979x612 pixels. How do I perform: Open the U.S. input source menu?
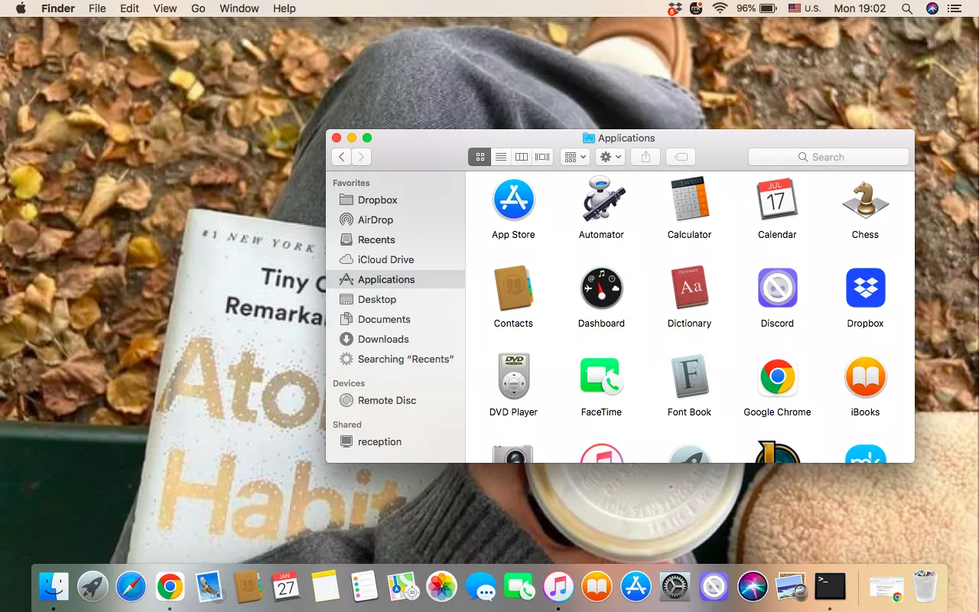pos(805,8)
